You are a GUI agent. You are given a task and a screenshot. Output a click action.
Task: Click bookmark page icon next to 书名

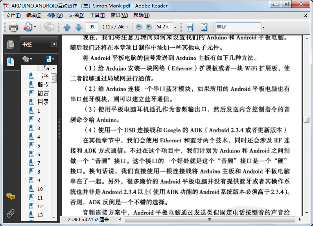[32, 76]
